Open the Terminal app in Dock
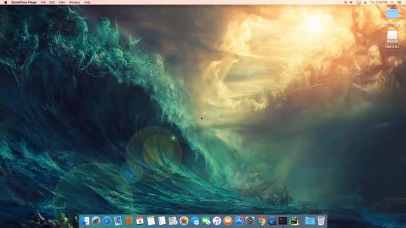Image resolution: width=406 pixels, height=228 pixels. pyautogui.click(x=283, y=221)
